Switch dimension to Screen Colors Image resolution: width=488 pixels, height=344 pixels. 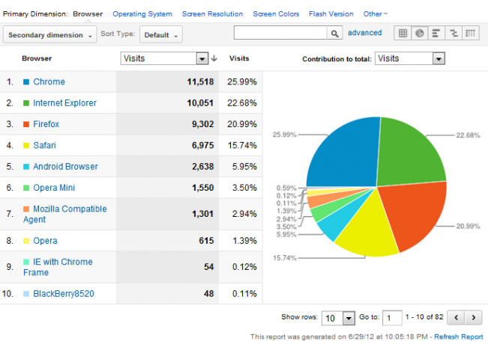click(276, 14)
